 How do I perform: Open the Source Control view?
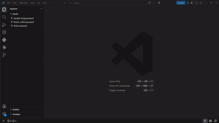(x=4, y=55)
